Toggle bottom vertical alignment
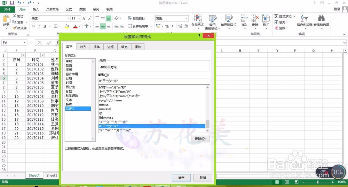 coord(109,18)
